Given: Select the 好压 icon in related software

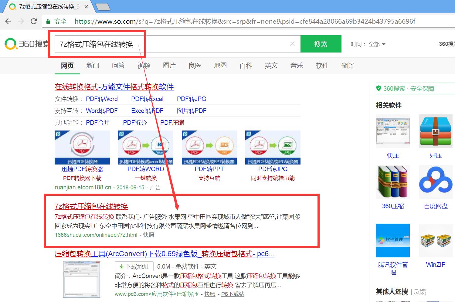Looking at the screenshot, I should pyautogui.click(x=436, y=131).
